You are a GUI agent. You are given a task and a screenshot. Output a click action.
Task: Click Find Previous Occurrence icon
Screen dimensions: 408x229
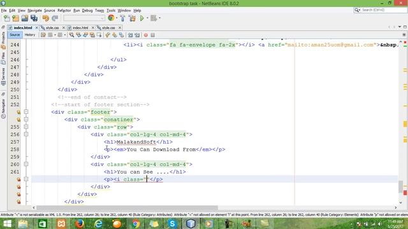(x=78, y=35)
